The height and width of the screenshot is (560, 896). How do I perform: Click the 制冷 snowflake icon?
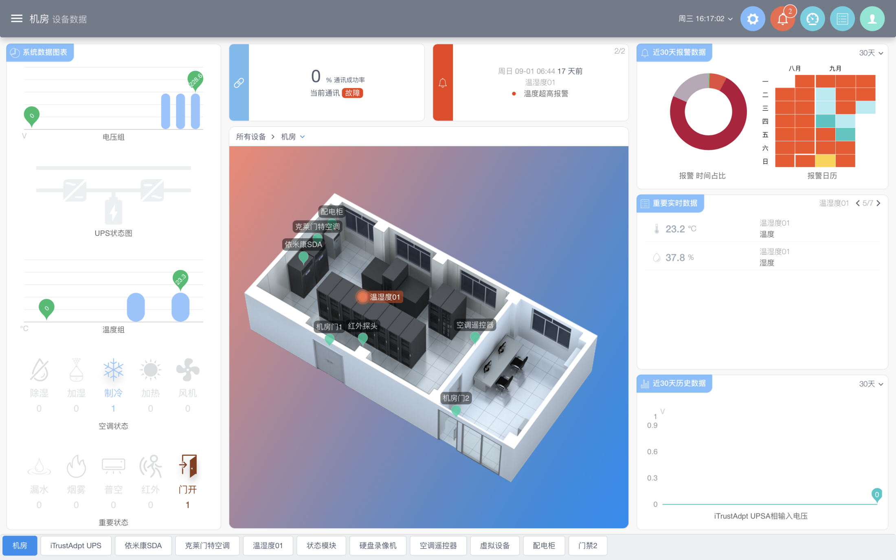pyautogui.click(x=113, y=370)
